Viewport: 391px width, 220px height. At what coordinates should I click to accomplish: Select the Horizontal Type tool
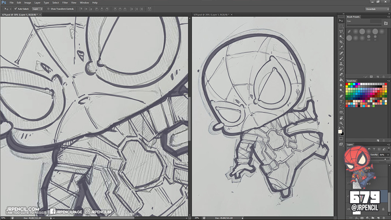tap(341, 102)
